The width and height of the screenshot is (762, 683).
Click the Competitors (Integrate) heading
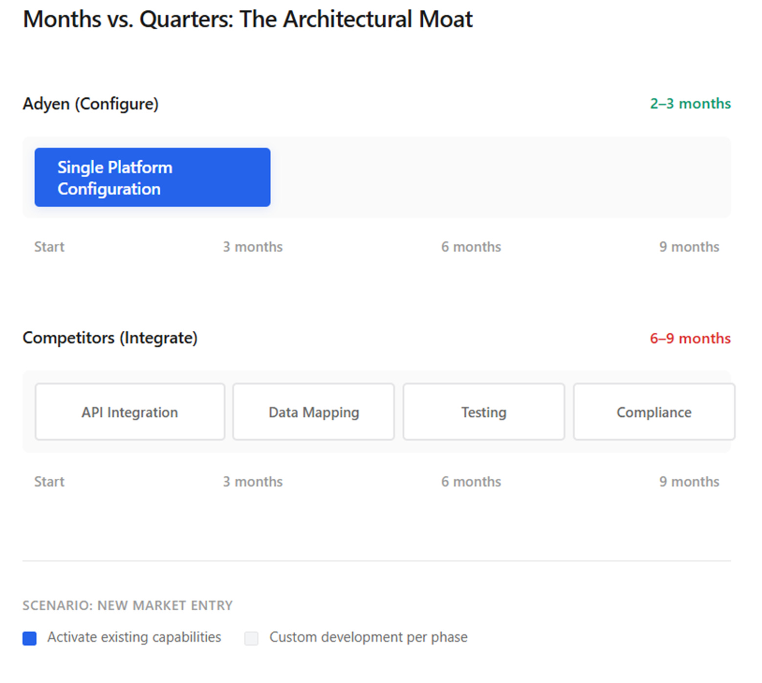(110, 338)
